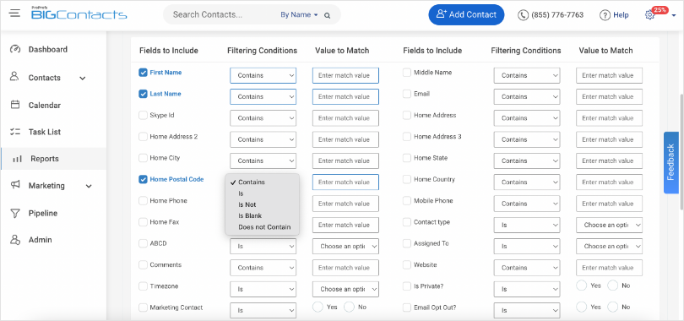Open Contact type Choose an option dropdown
This screenshot has width=684, height=321.
click(610, 225)
